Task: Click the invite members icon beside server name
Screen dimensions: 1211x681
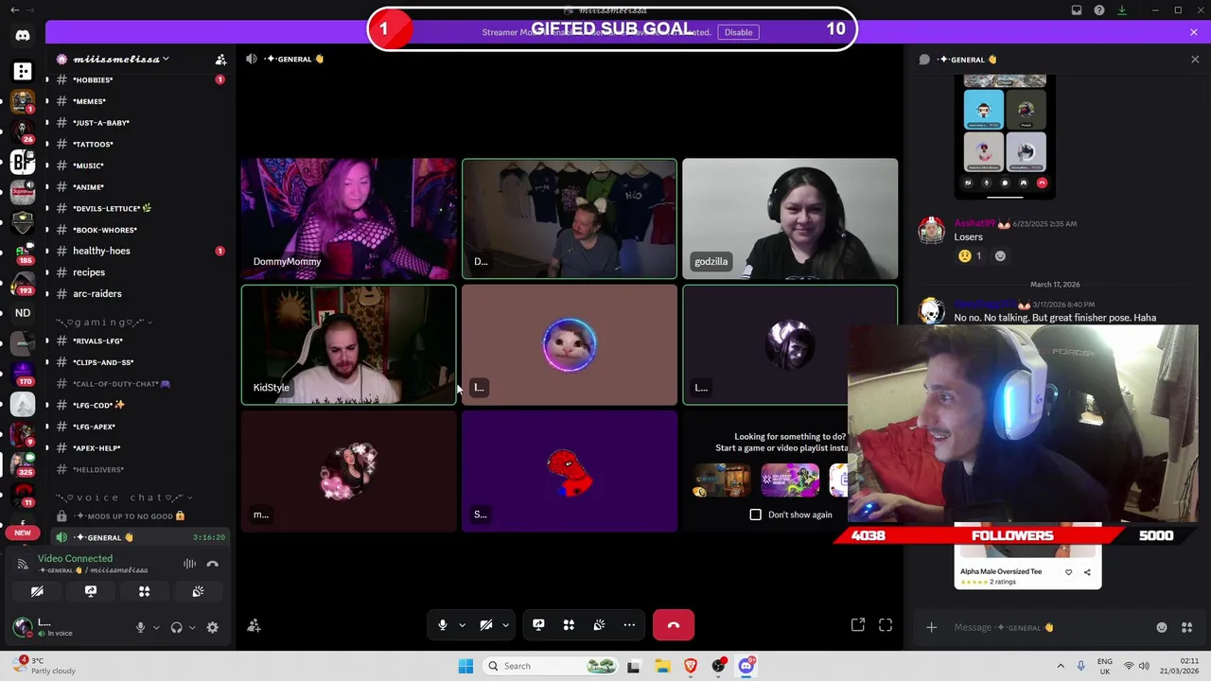Action: [x=220, y=59]
